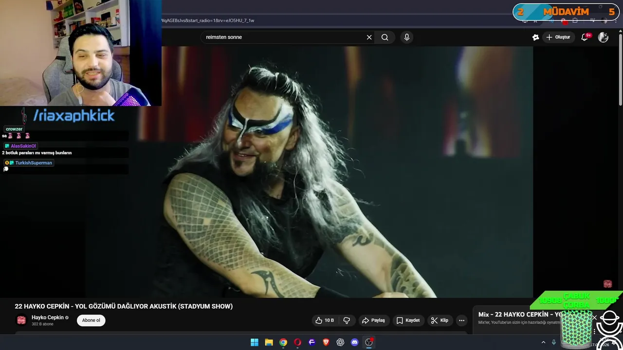Open the 'Mix - 22 HAYKO CEPKİN' playlist title
Screen dimensions: 623x350
519,315
